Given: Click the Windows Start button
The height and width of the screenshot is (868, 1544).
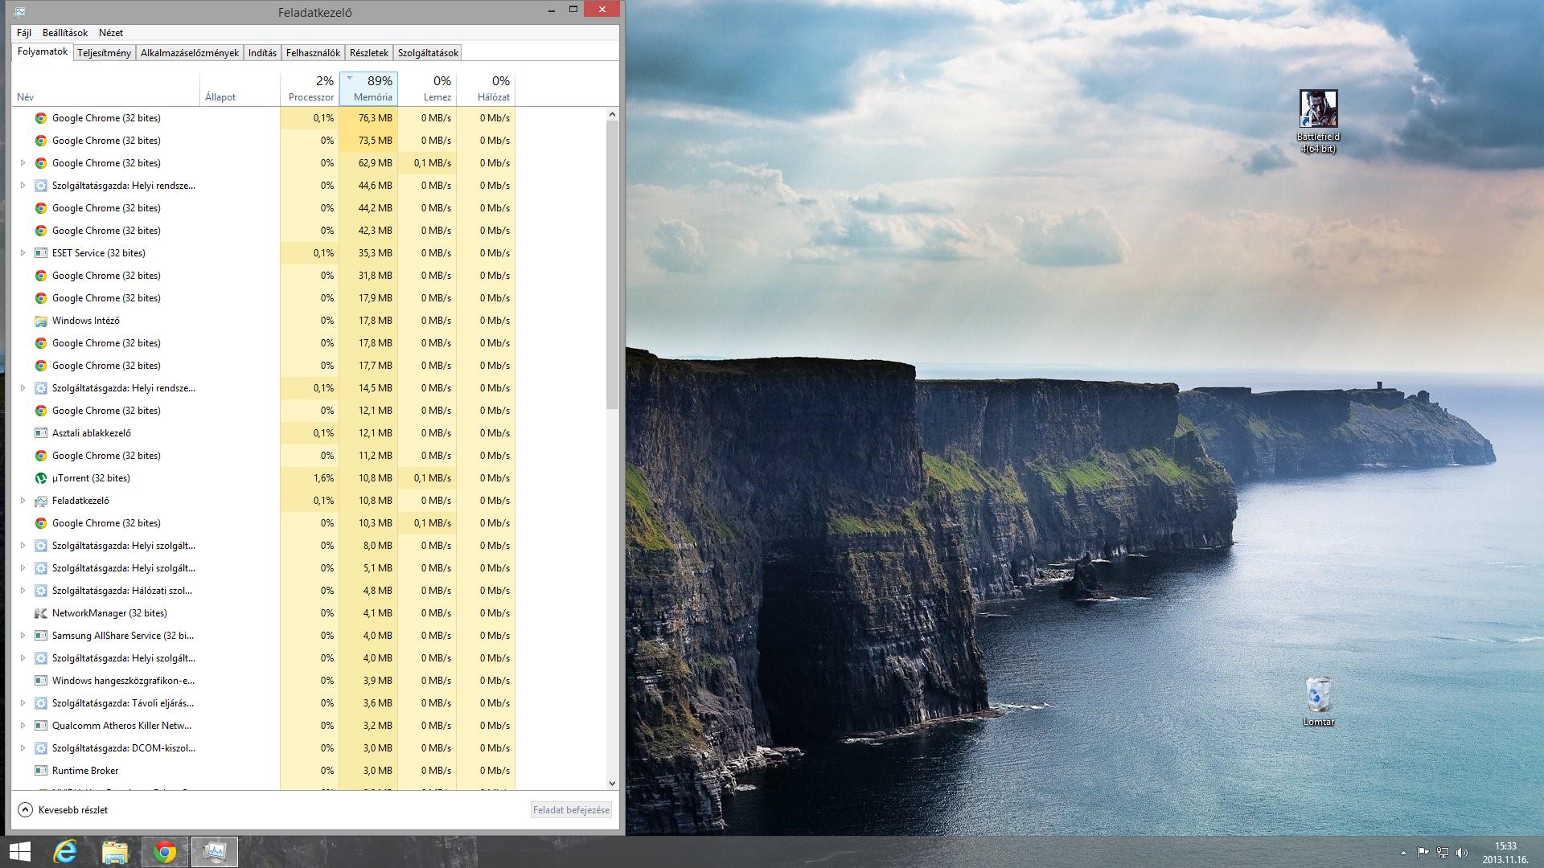Looking at the screenshot, I should pos(19,852).
